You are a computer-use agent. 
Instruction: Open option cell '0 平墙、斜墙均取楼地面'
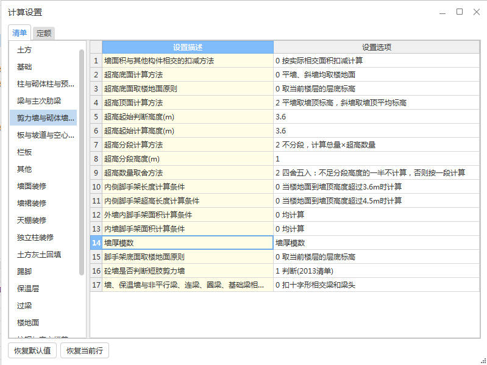click(377, 75)
